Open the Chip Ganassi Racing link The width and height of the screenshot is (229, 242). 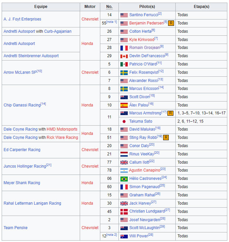(22, 105)
